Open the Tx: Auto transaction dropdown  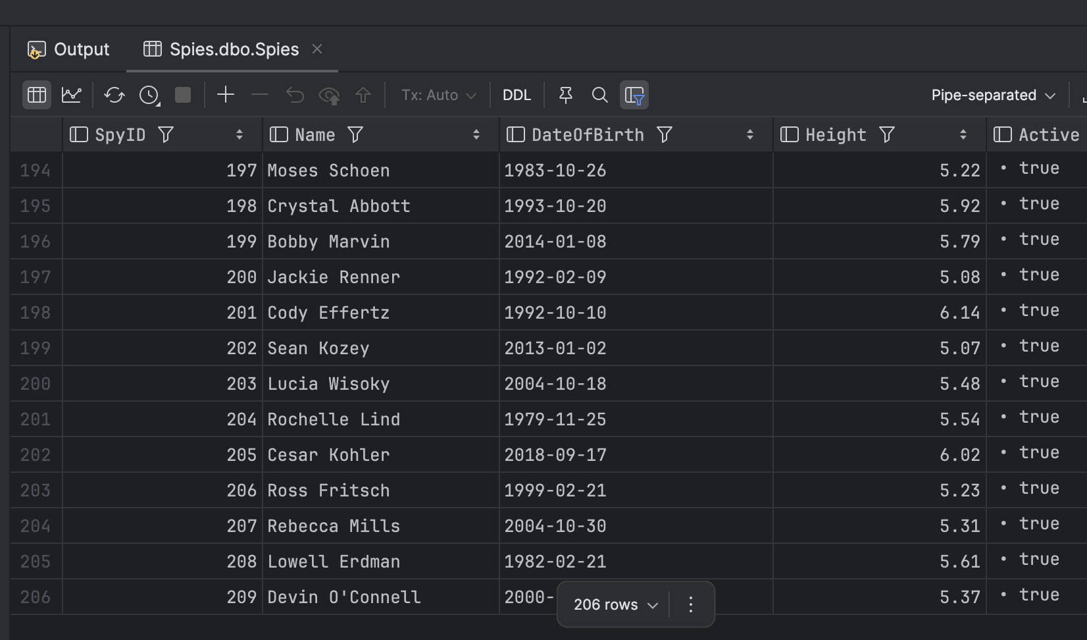click(x=437, y=94)
